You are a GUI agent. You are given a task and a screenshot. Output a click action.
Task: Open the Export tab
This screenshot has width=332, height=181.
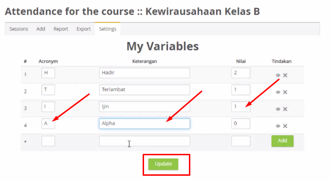coord(83,29)
